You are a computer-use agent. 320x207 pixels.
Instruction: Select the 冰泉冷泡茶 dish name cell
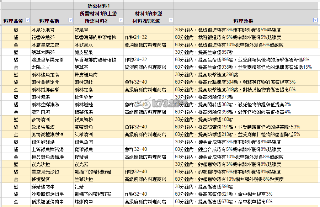click(x=43, y=30)
